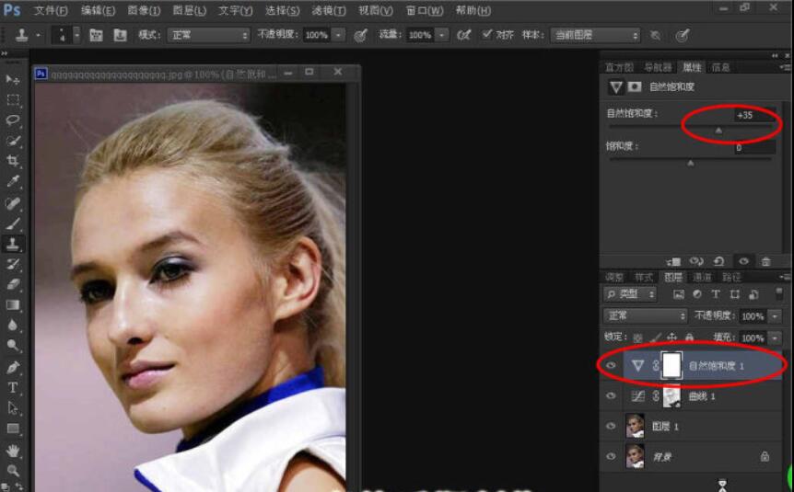This screenshot has width=794, height=492.
Task: Open the 模式 blend mode dropdown in options bar
Action: pos(208,35)
